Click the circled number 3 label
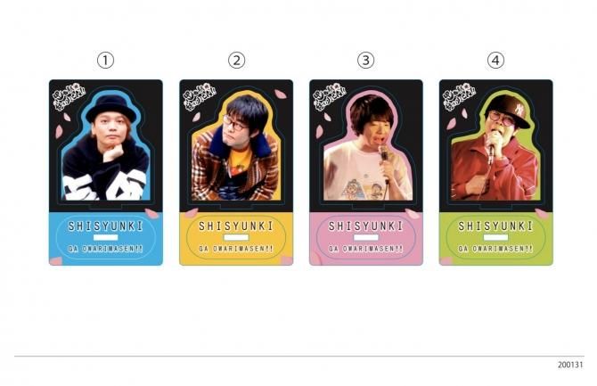This screenshot has height=386, width=597. click(x=365, y=61)
